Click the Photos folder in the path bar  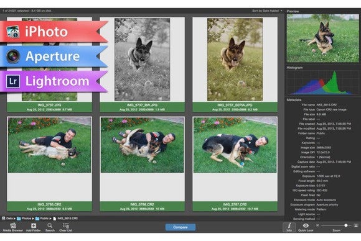(24, 219)
